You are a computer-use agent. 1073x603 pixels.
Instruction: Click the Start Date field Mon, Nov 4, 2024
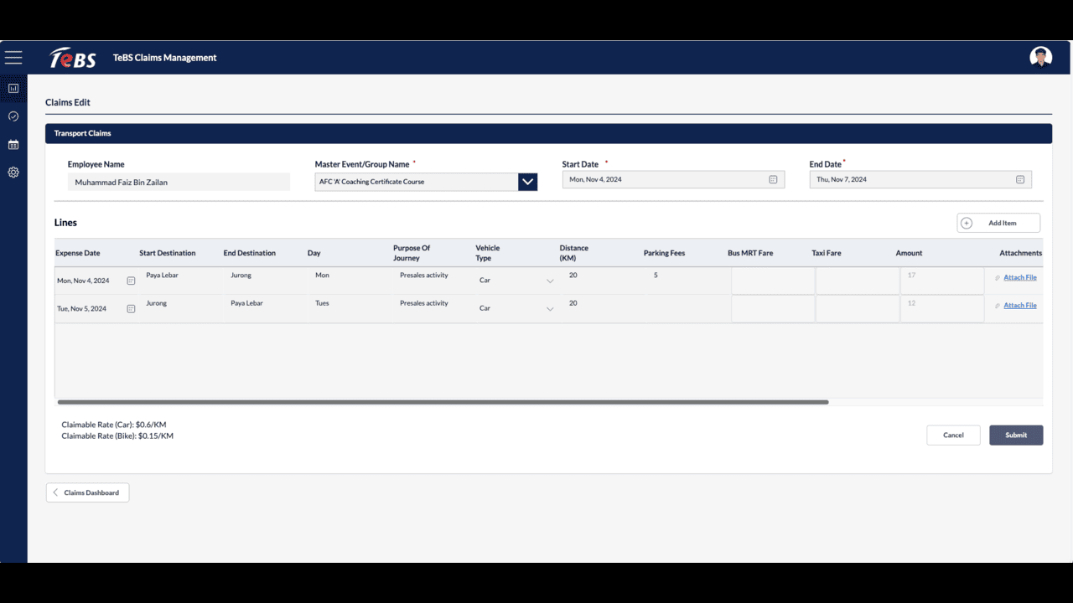673,179
